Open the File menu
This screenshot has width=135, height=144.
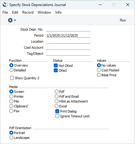click(x=5, y=12)
